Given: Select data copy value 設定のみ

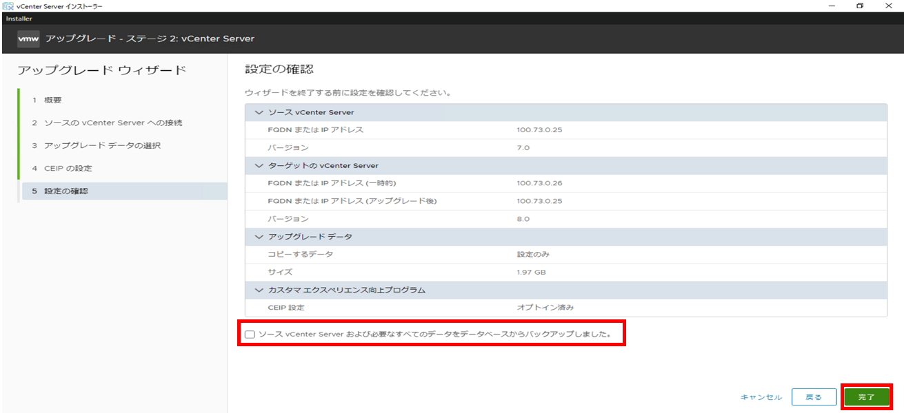Looking at the screenshot, I should (x=533, y=255).
